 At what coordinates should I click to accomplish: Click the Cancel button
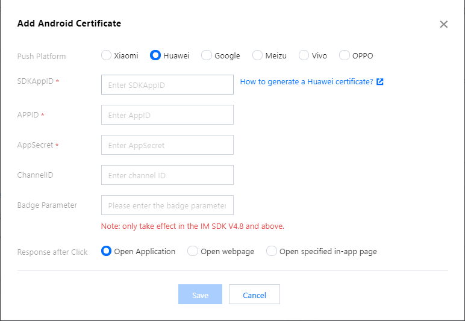click(254, 295)
